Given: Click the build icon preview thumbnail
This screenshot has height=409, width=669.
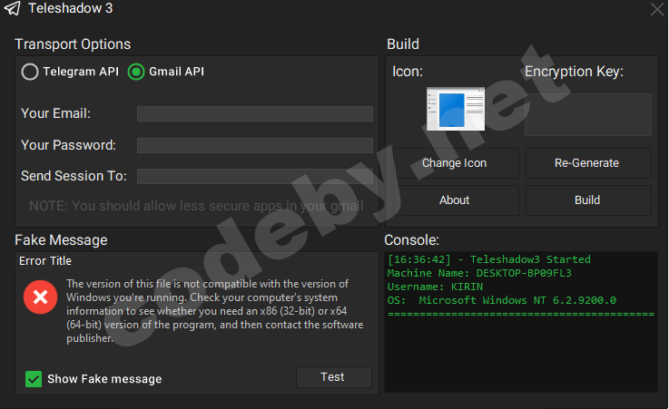Looking at the screenshot, I should pyautogui.click(x=456, y=109).
